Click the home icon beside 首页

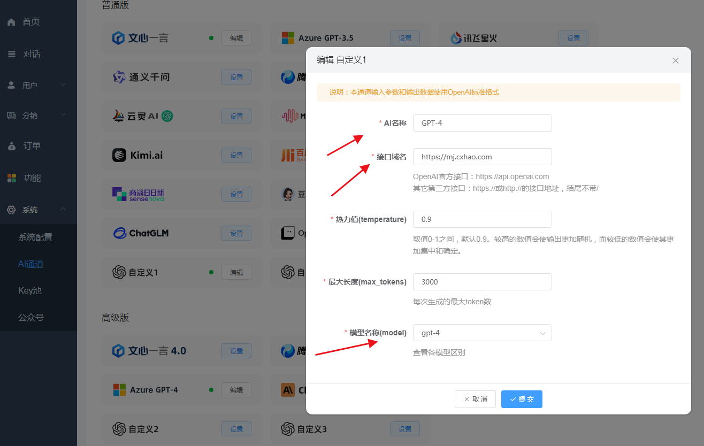tap(11, 22)
